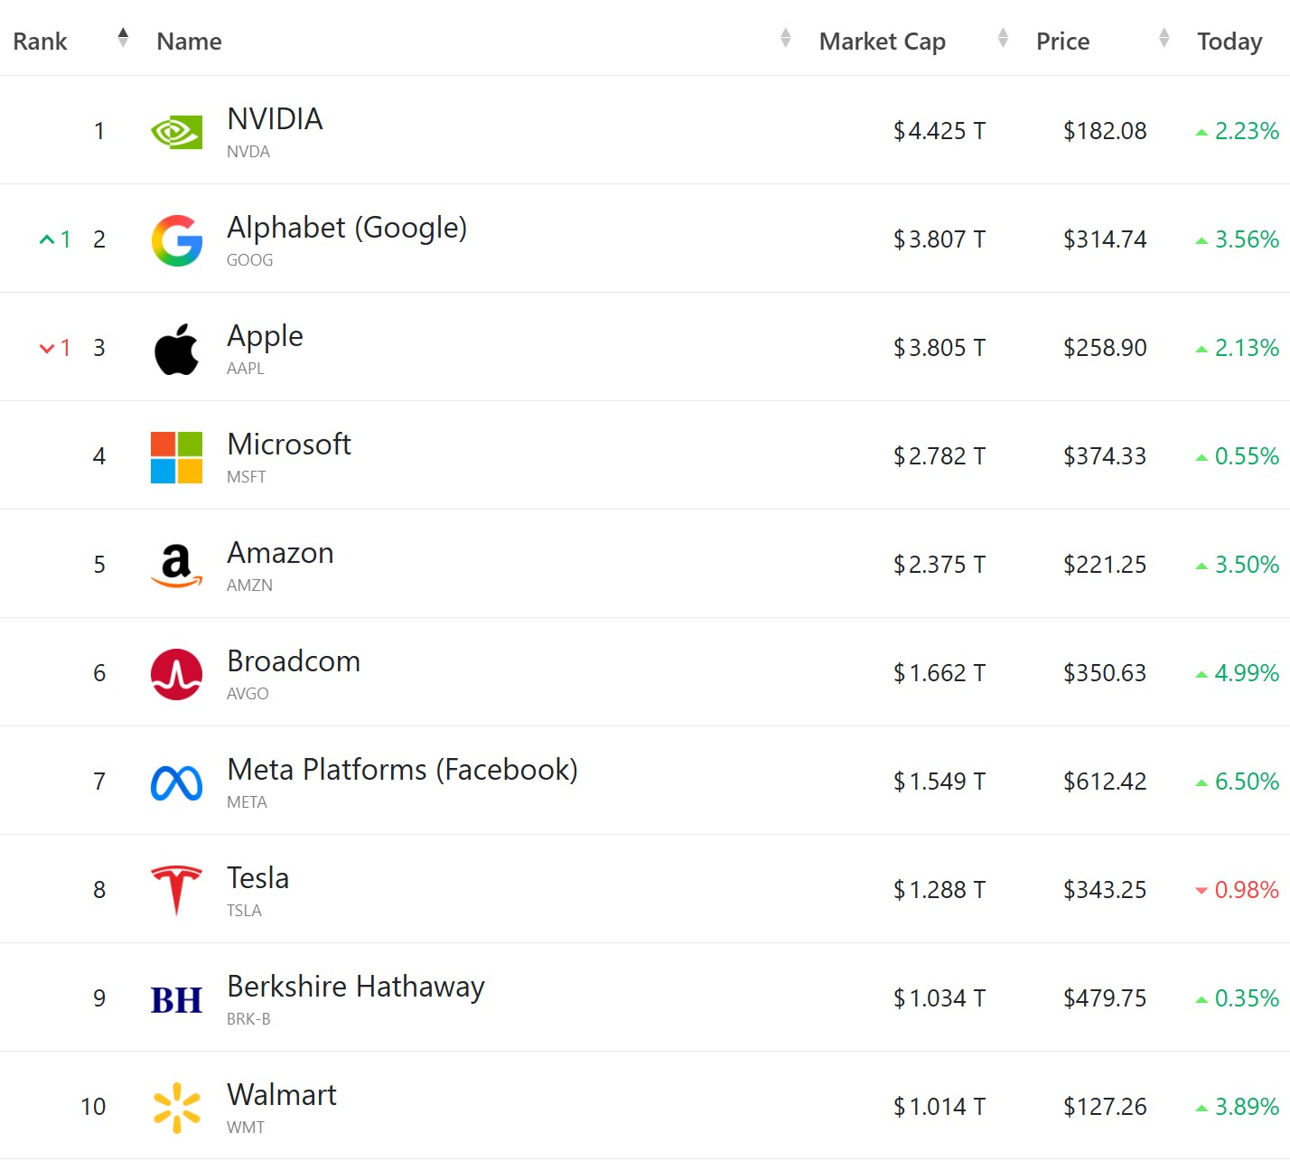Viewport: 1290px width, 1161px height.
Task: Click the Microsoft four-color logo
Action: tap(176, 457)
